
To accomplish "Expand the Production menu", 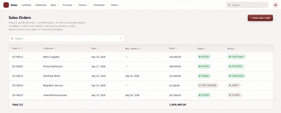I will 100,5.
